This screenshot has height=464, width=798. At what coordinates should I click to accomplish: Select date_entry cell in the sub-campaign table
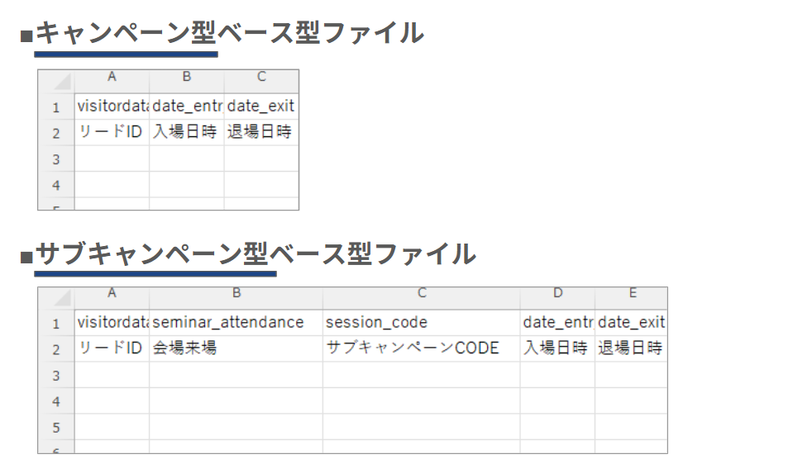(x=558, y=322)
